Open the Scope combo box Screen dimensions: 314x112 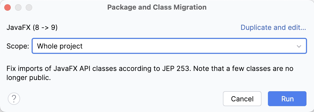coord(169,46)
